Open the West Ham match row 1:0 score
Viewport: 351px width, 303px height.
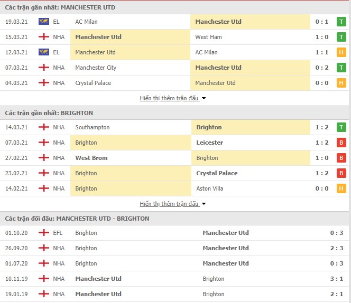pyautogui.click(x=322, y=37)
